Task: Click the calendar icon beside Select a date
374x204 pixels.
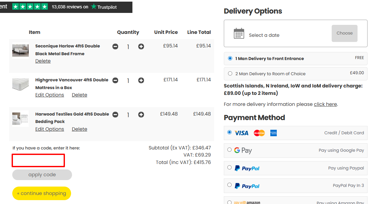Action: tap(239, 33)
